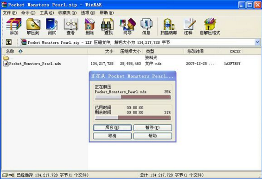This screenshot has width=262, height=179.
Task: Open the Help (帮助) menu
Action: pos(107,13)
